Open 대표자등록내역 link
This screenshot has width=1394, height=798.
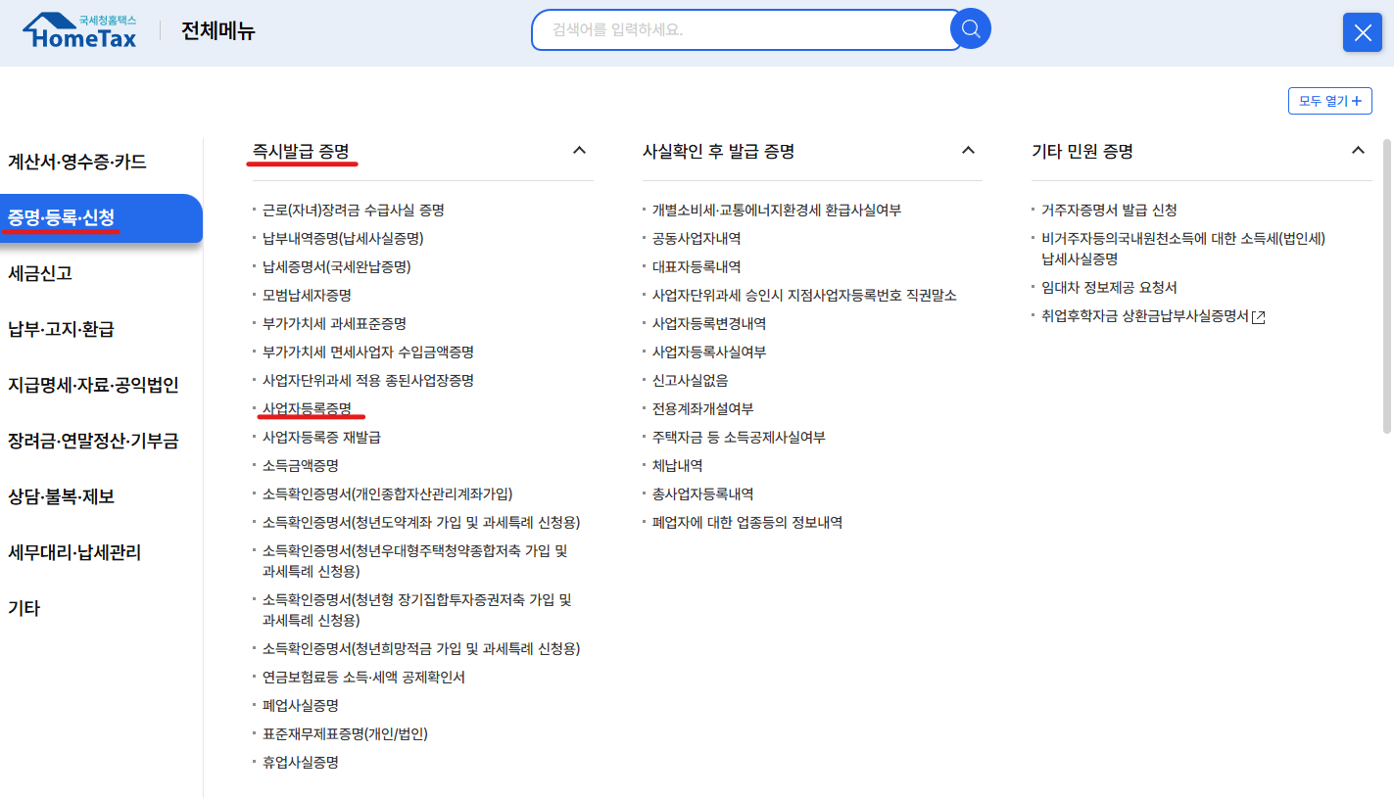[697, 267]
